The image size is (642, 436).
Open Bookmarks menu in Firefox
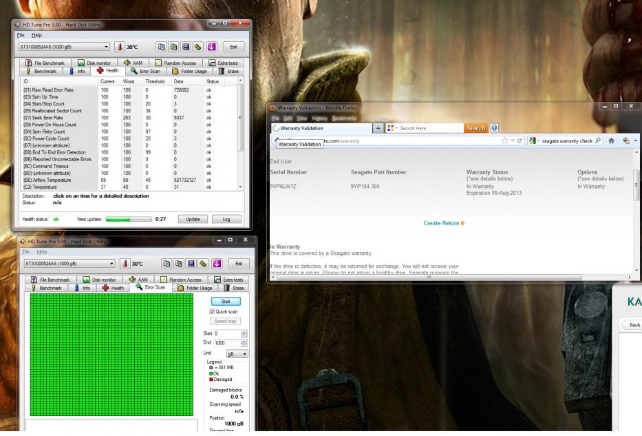(x=344, y=118)
